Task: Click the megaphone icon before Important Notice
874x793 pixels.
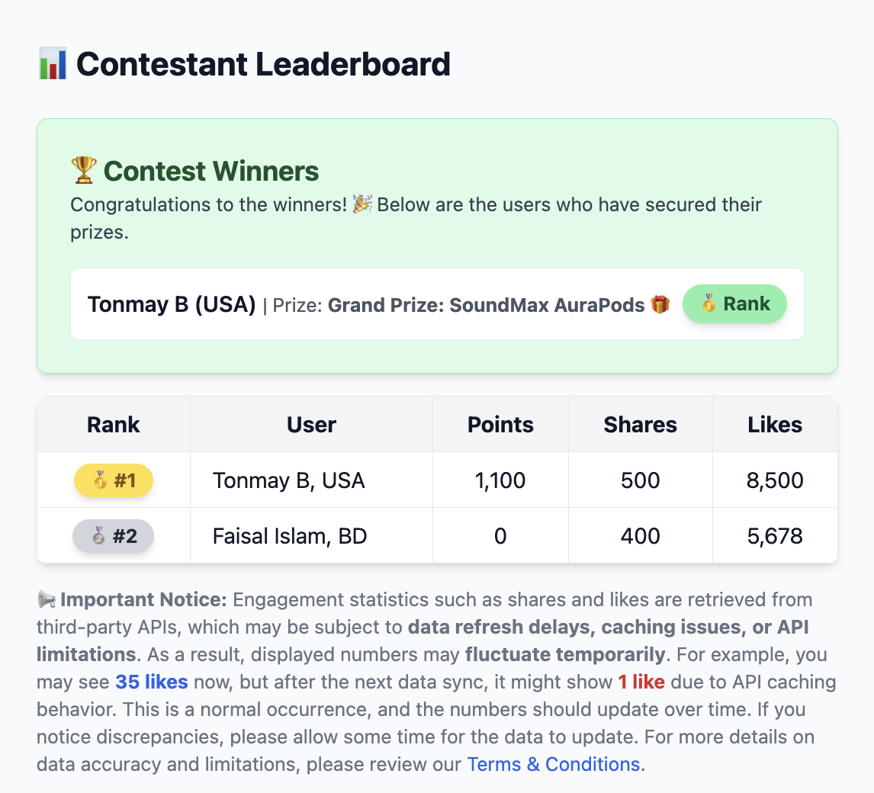Action: pyautogui.click(x=46, y=600)
